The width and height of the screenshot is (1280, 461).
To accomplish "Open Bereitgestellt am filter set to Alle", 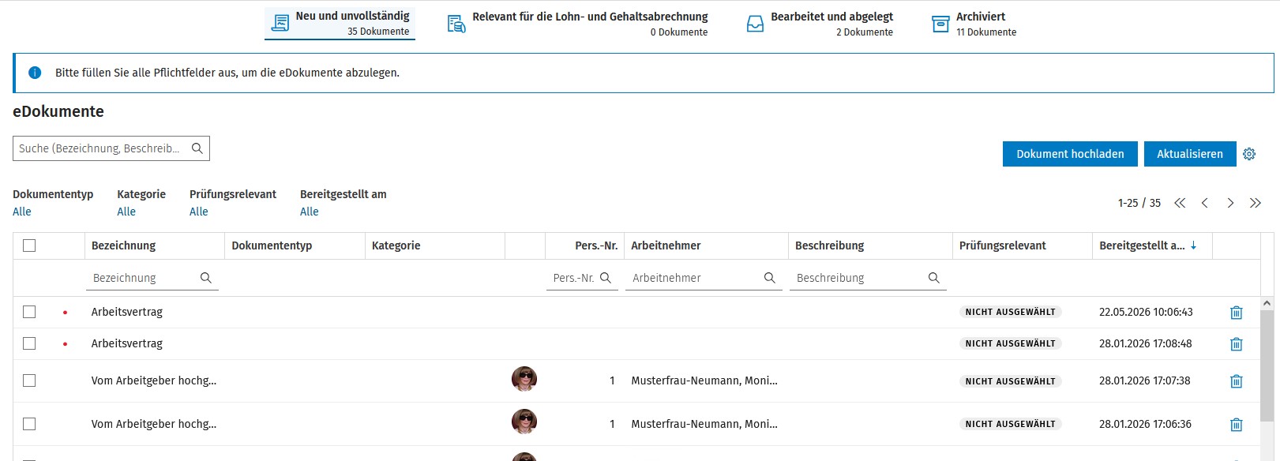I will pos(310,212).
